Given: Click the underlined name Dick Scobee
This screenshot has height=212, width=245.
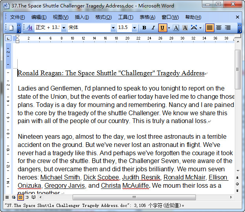Looking at the screenshot, I should pyautogui.click(x=101, y=178).
